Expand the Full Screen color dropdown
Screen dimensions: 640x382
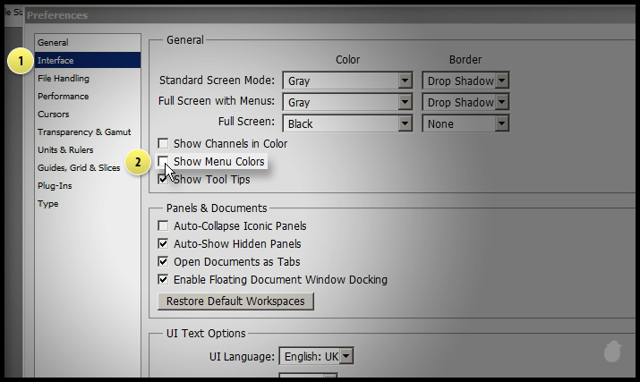[405, 124]
